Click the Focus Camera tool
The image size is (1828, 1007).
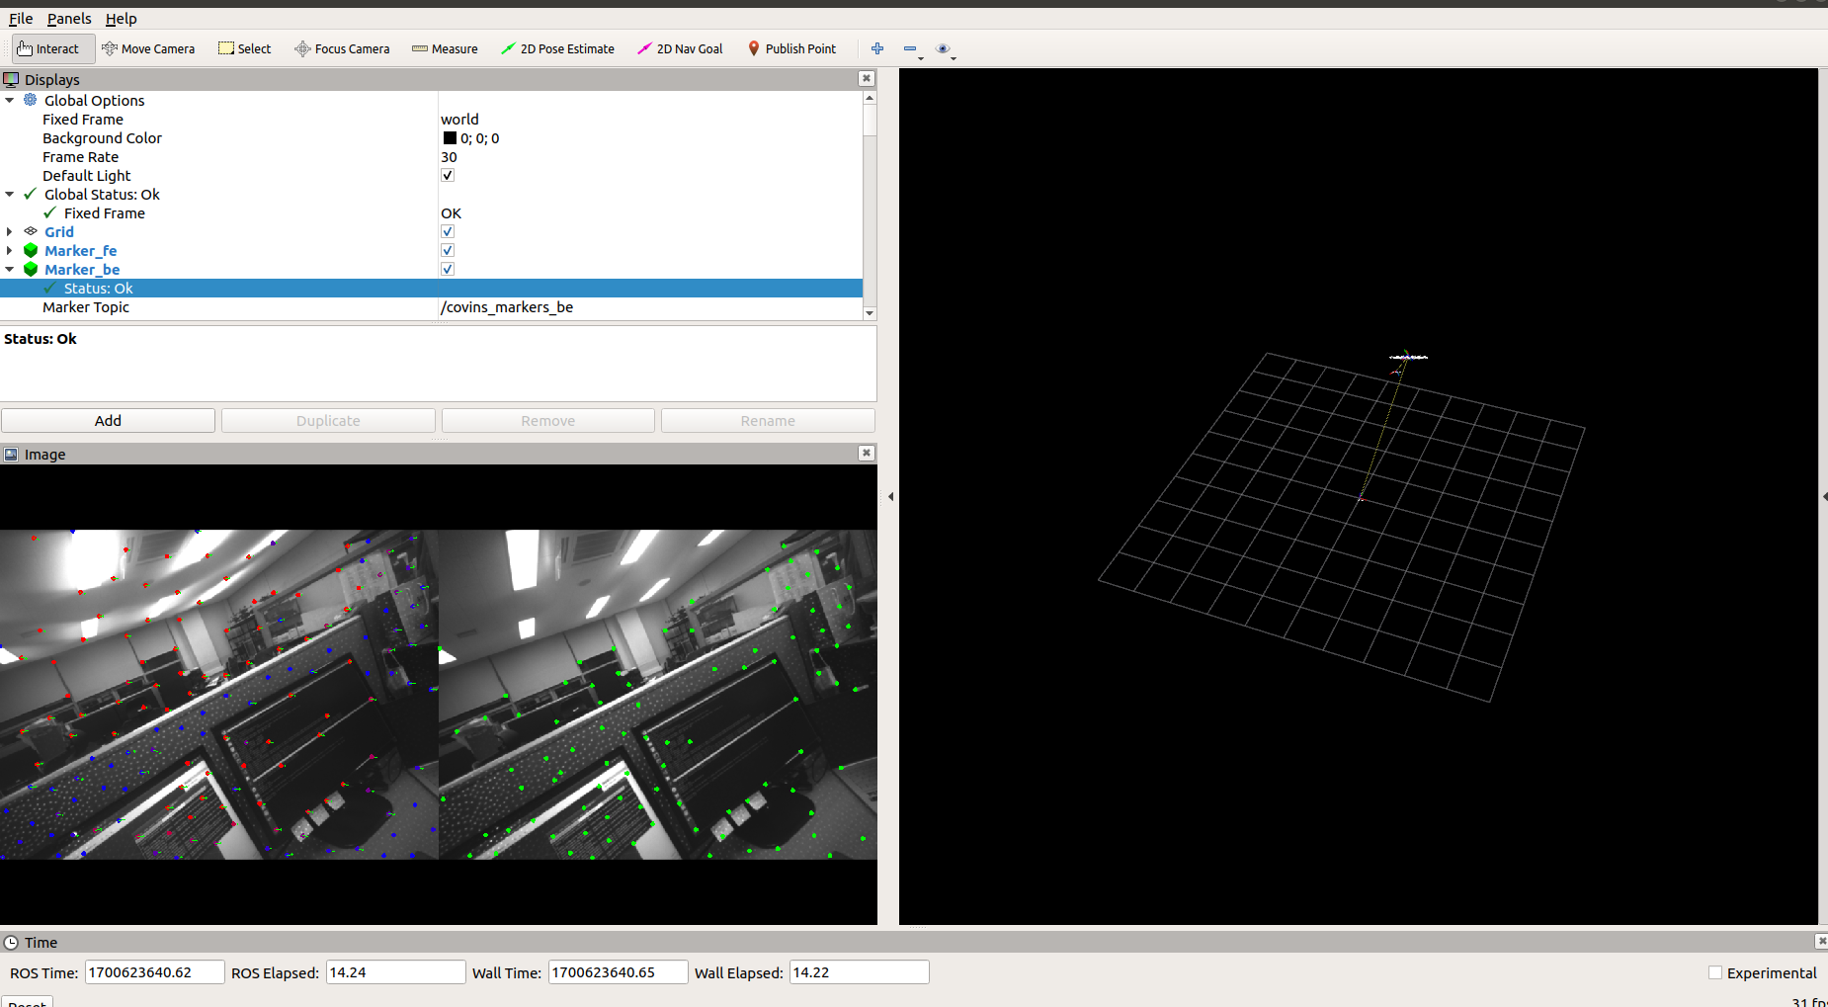click(341, 48)
